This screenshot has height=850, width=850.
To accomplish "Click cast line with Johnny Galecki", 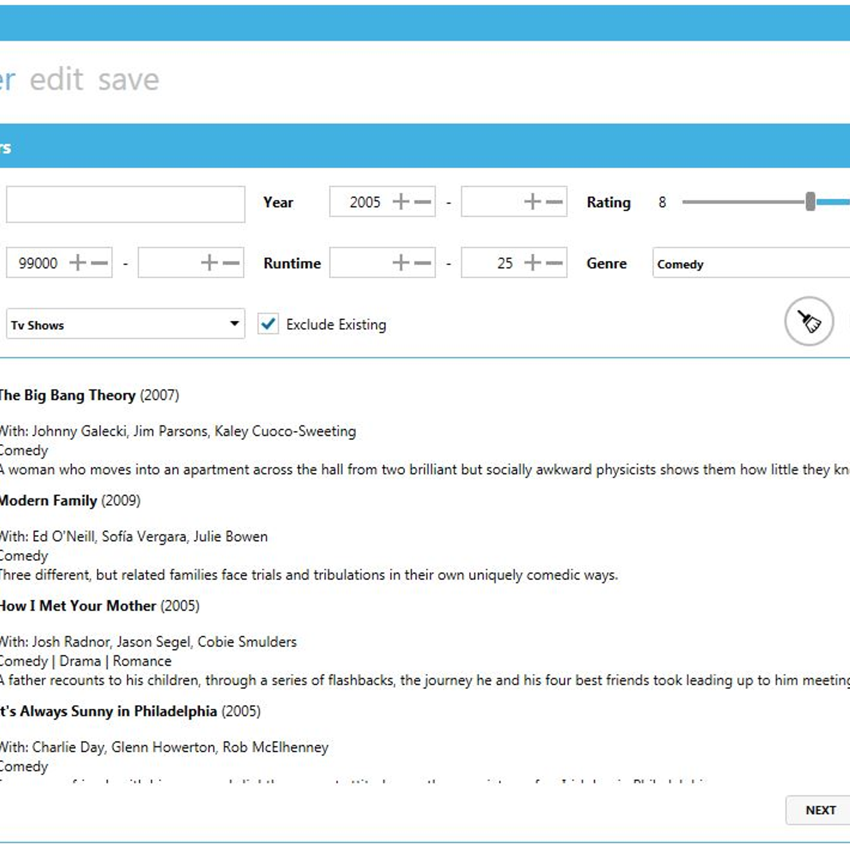I will (178, 431).
